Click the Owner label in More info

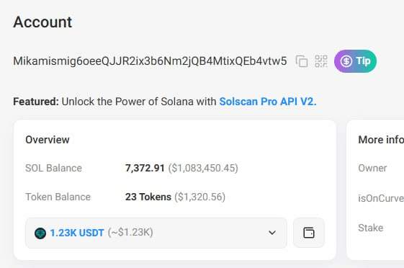[x=372, y=168]
